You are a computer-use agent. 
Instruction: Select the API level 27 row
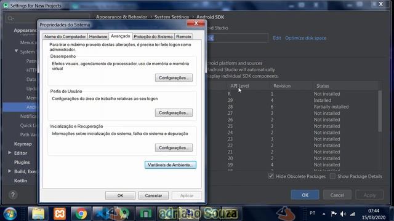pyautogui.click(x=293, y=113)
